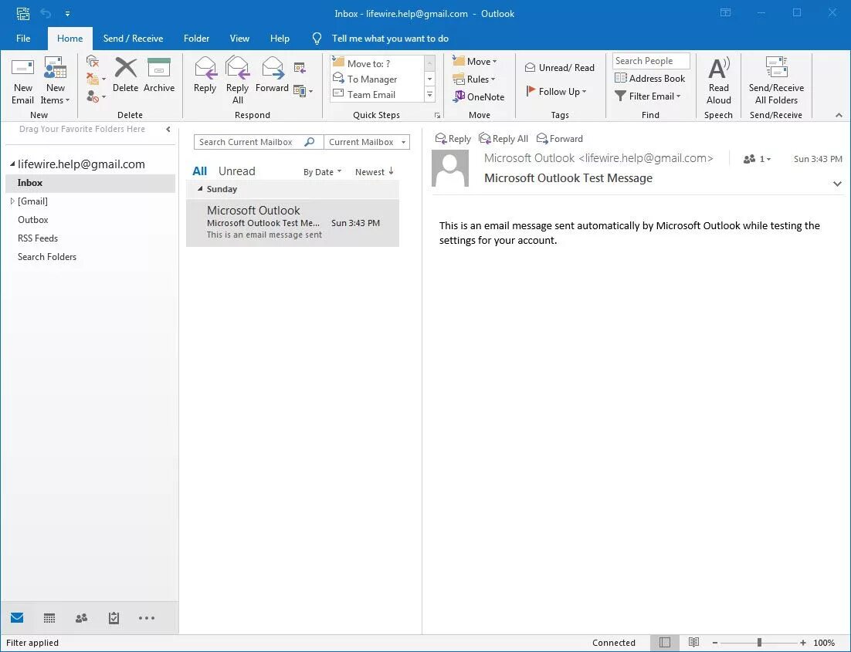Select the Inbox folder

tap(90, 183)
